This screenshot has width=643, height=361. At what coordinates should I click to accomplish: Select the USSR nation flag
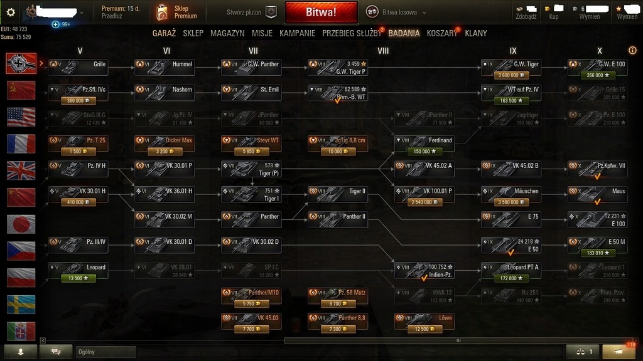coord(21,90)
